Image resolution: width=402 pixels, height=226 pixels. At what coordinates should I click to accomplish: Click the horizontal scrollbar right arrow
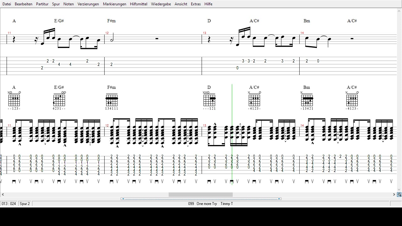(x=394, y=195)
